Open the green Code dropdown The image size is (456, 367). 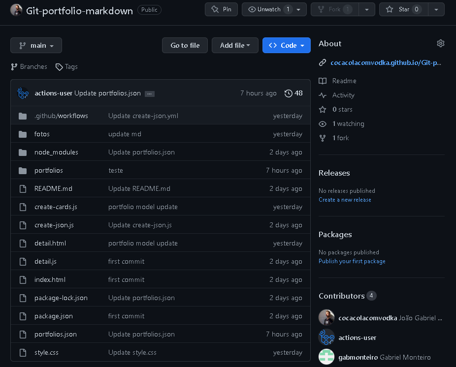pyautogui.click(x=287, y=45)
